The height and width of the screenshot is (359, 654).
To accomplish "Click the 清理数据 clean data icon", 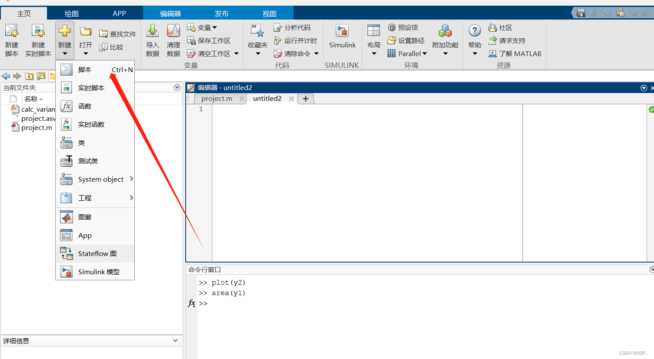I will click(x=173, y=32).
